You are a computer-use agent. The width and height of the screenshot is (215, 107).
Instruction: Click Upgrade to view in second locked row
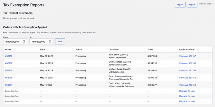[187, 96]
